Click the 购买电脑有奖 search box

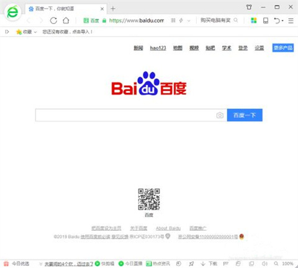pyautogui.click(x=215, y=20)
